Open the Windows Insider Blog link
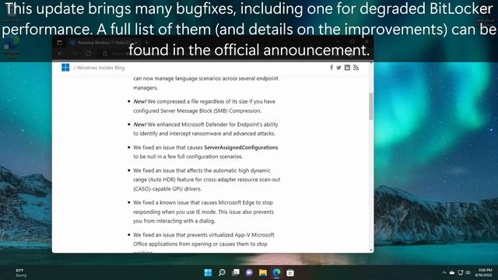The image size is (498, 280). (100, 68)
